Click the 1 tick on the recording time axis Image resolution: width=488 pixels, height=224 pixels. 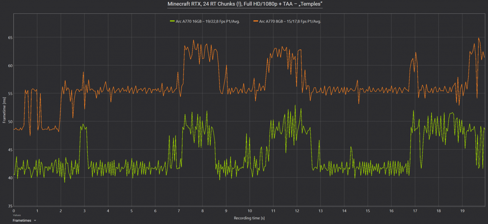pyautogui.click(x=37, y=210)
